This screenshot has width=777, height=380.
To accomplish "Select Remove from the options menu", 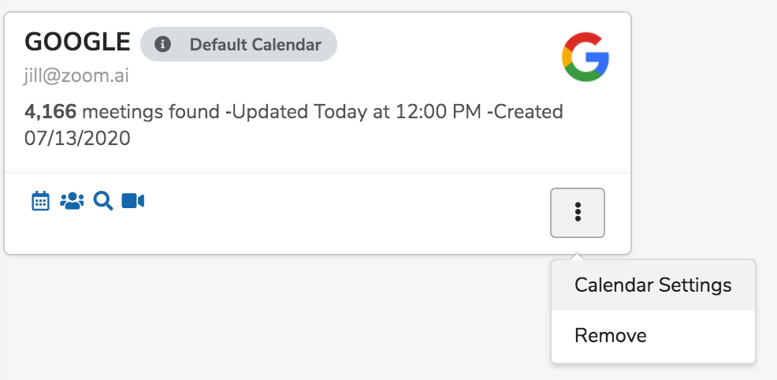I will [611, 335].
